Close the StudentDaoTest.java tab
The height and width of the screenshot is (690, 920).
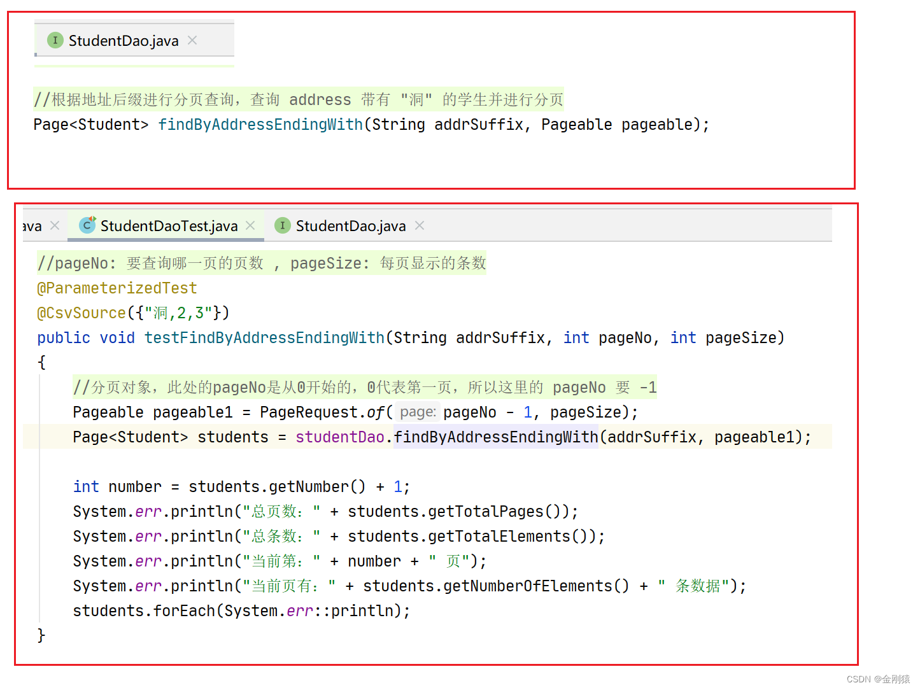[250, 225]
